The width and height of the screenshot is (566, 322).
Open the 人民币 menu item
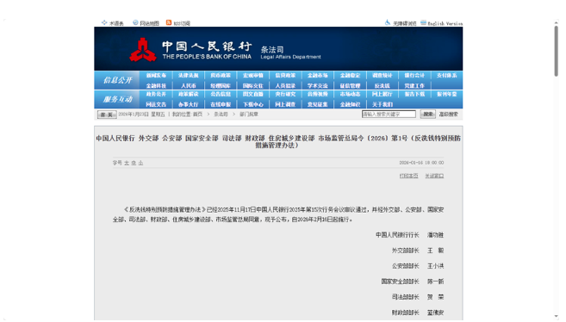click(189, 86)
